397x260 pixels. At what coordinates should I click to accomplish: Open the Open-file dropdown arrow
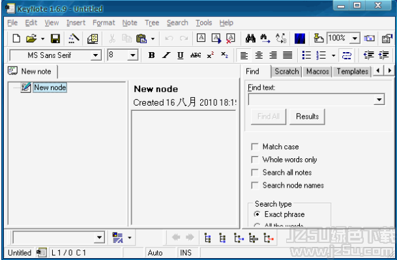coord(42,38)
